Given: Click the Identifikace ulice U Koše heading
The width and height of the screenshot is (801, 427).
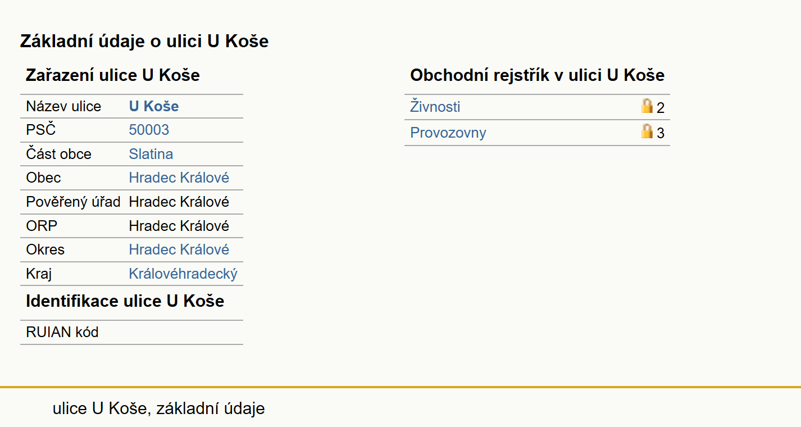Looking at the screenshot, I should click(125, 301).
